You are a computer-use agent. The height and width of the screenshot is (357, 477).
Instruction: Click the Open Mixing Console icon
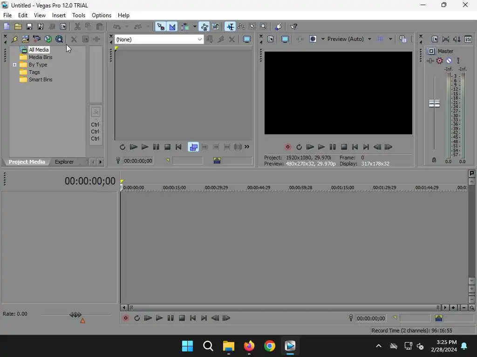point(468,39)
